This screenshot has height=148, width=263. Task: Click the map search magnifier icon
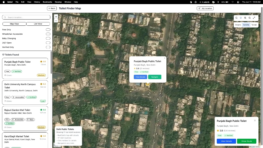[236, 18]
